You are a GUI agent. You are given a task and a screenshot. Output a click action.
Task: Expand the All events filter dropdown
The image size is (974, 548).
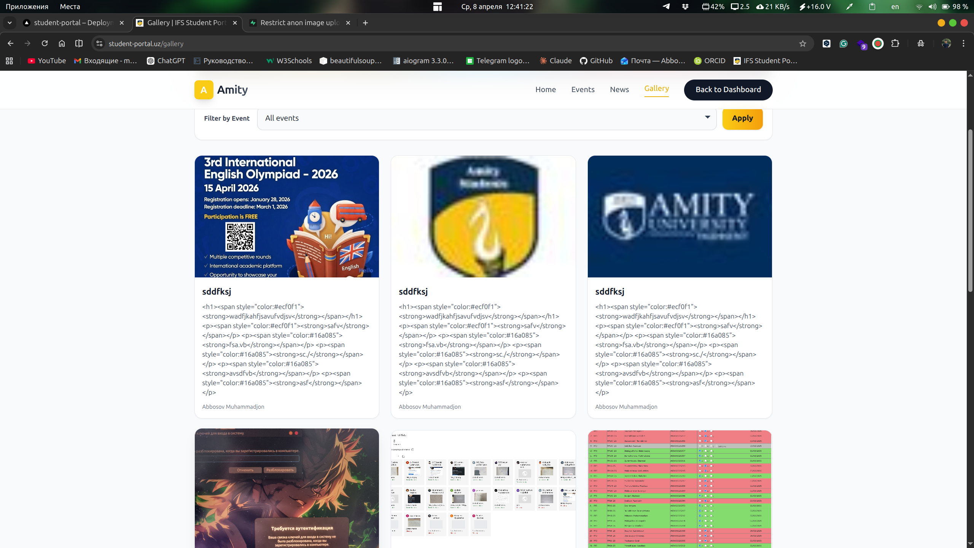pyautogui.click(x=487, y=118)
